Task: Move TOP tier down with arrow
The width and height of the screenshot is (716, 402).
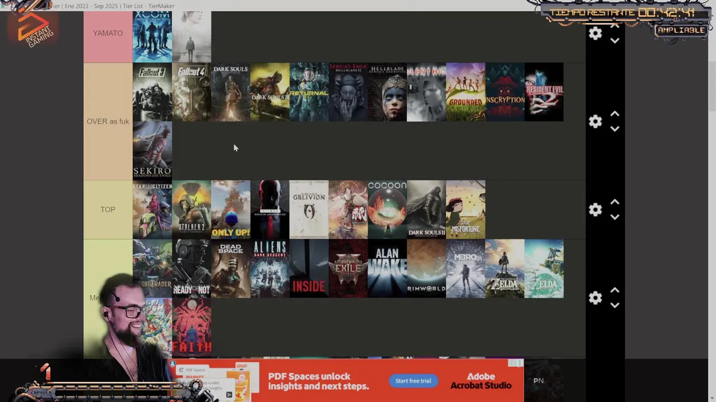Action: click(x=615, y=217)
